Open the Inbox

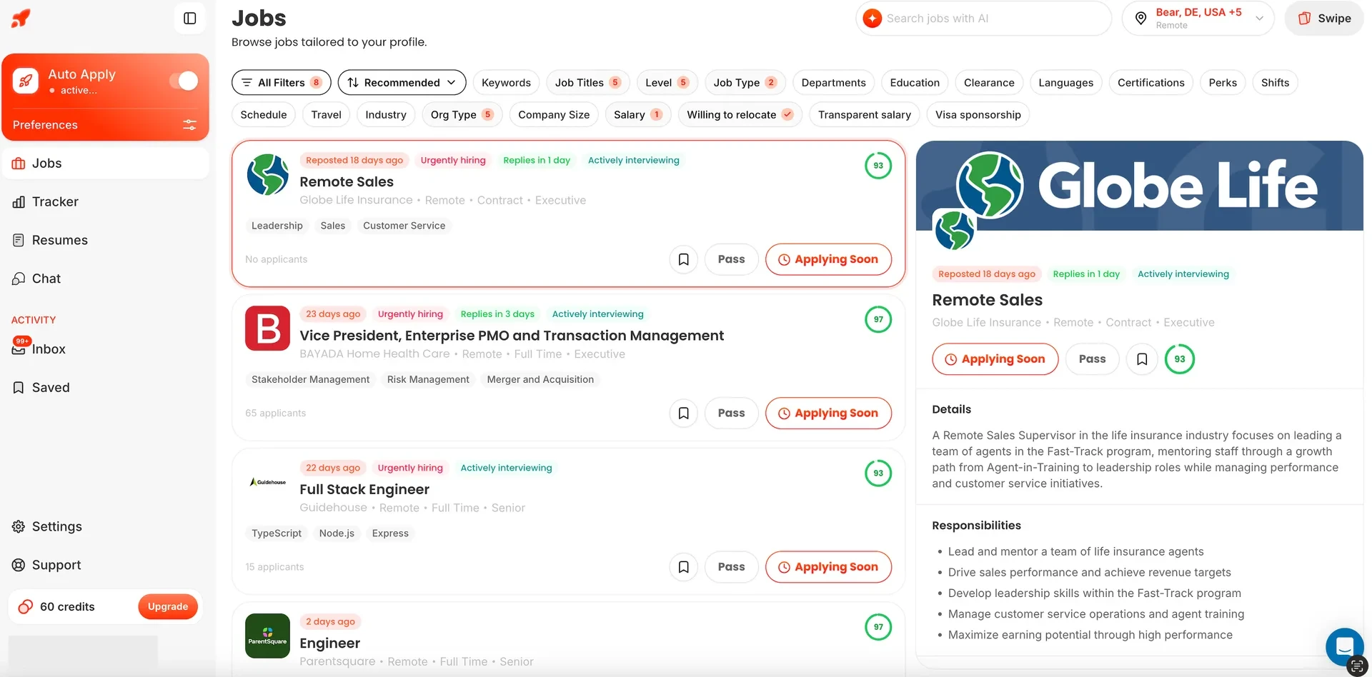[106, 349]
